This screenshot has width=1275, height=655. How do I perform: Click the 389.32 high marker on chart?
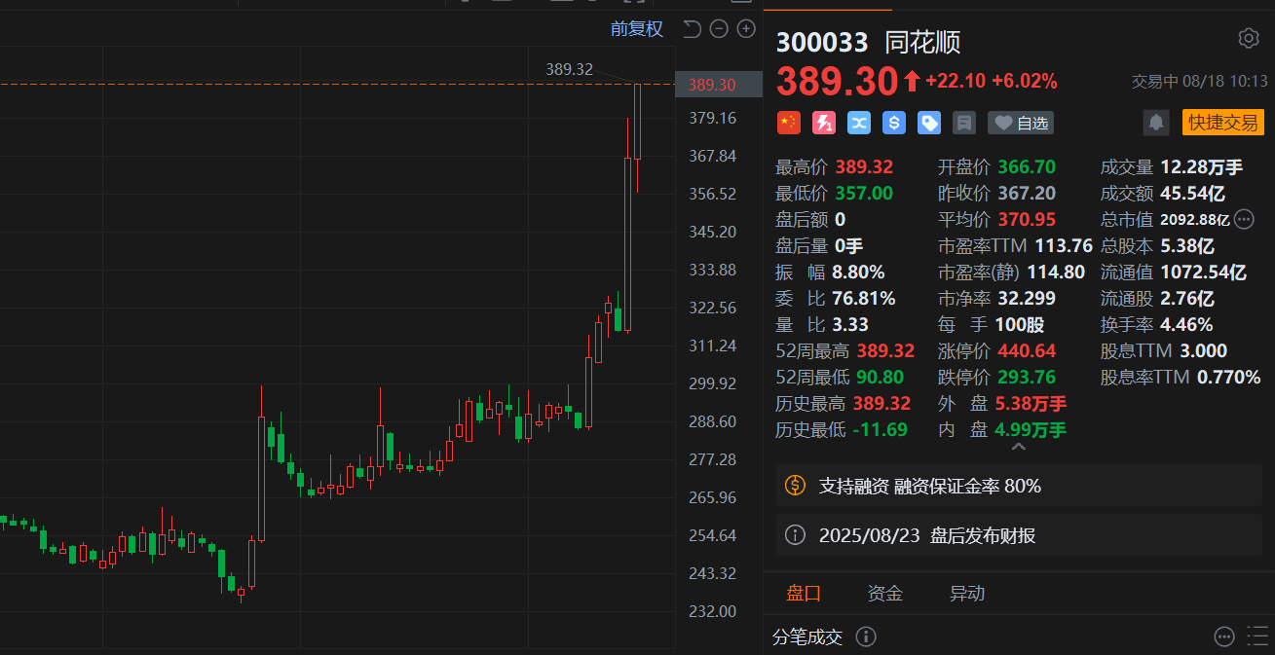pyautogui.click(x=570, y=68)
